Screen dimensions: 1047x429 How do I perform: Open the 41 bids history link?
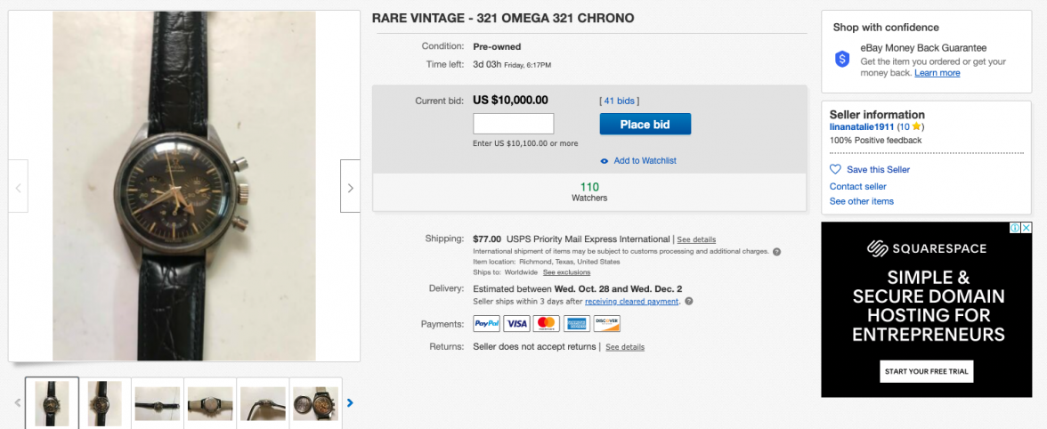tap(620, 101)
